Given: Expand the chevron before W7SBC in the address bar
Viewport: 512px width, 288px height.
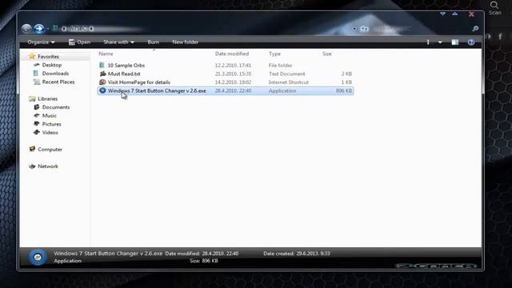Looking at the screenshot, I should click(64, 29).
